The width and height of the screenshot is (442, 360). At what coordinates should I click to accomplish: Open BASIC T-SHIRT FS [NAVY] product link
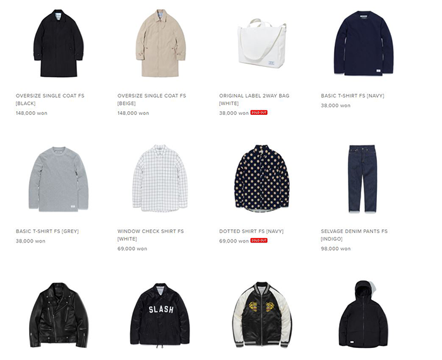(352, 96)
